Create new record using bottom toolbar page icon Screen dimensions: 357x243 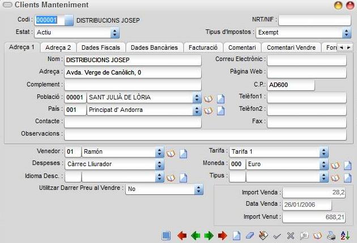236,236
